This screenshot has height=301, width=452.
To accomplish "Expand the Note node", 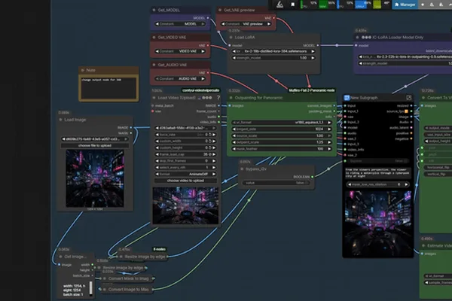I will tap(83, 70).
